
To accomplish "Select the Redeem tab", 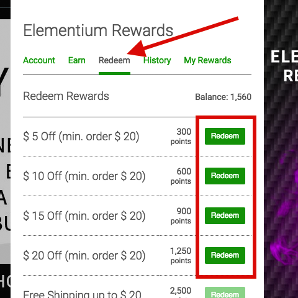I will (114, 60).
